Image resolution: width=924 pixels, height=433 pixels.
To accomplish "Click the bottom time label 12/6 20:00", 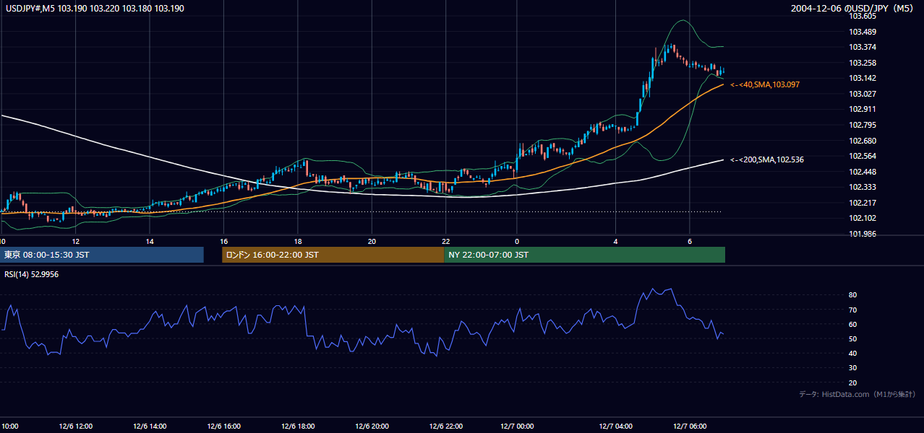I will [371, 427].
